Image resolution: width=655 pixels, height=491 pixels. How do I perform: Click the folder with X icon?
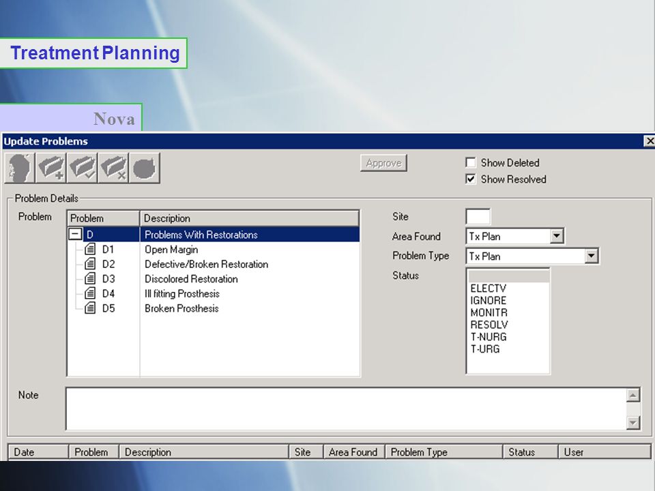click(114, 168)
